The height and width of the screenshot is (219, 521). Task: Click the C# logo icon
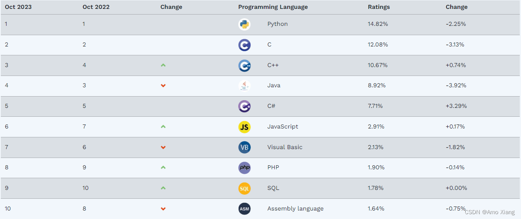click(x=244, y=106)
